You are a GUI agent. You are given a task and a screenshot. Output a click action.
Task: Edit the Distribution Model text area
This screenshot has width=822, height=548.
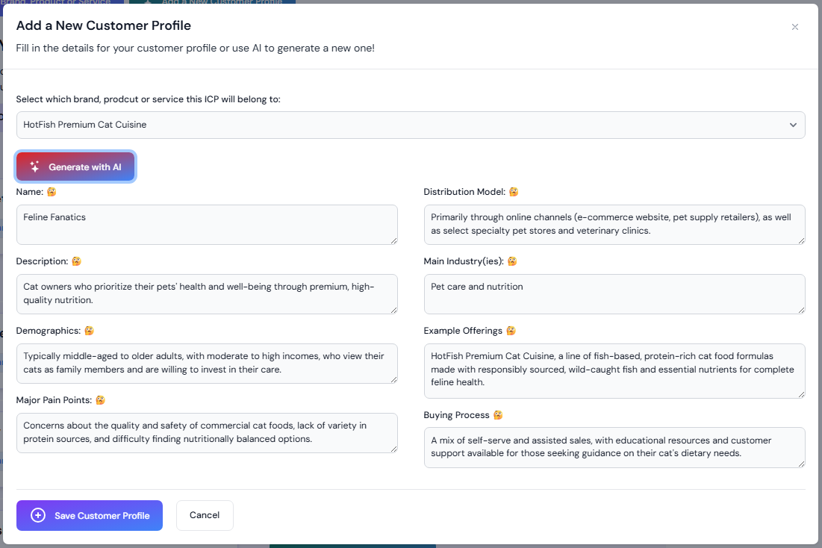(614, 224)
